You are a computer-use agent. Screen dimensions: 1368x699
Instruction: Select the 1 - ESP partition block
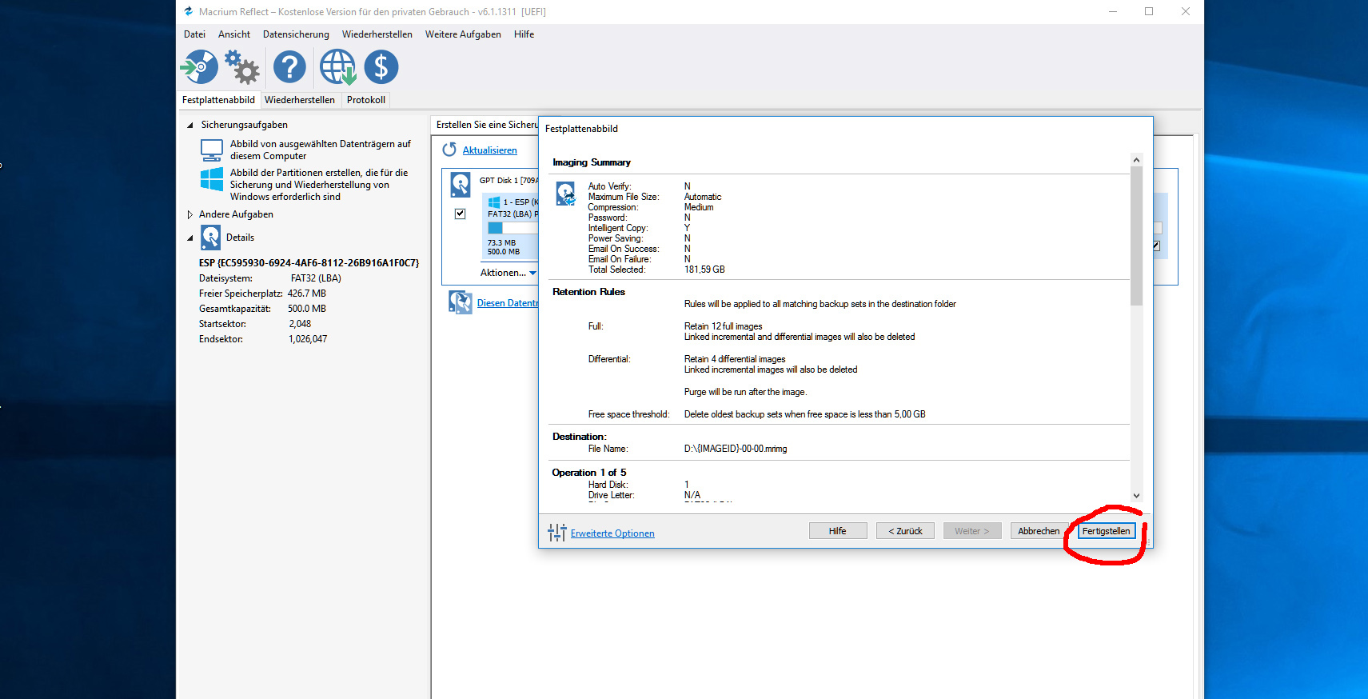pos(512,226)
